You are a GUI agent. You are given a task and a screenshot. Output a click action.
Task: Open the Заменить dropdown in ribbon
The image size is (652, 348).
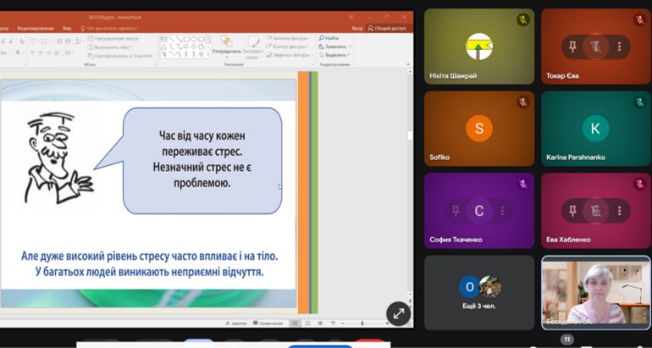pos(335,47)
